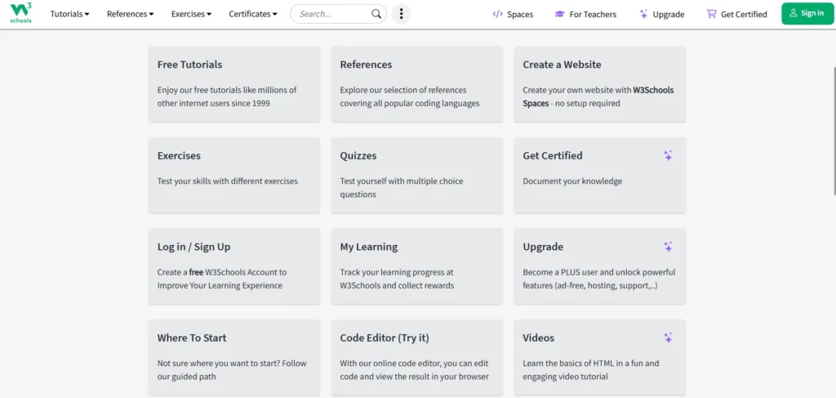Viewport: 836px width, 398px height.
Task: Open the Create a Website card
Action: click(x=599, y=83)
